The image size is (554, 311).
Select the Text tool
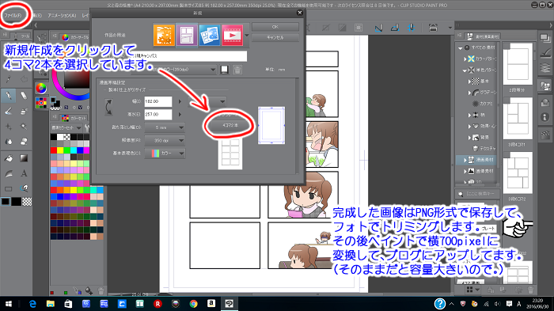tap(24, 173)
